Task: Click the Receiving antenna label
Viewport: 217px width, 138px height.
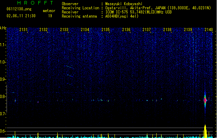Action: [x=79, y=16]
